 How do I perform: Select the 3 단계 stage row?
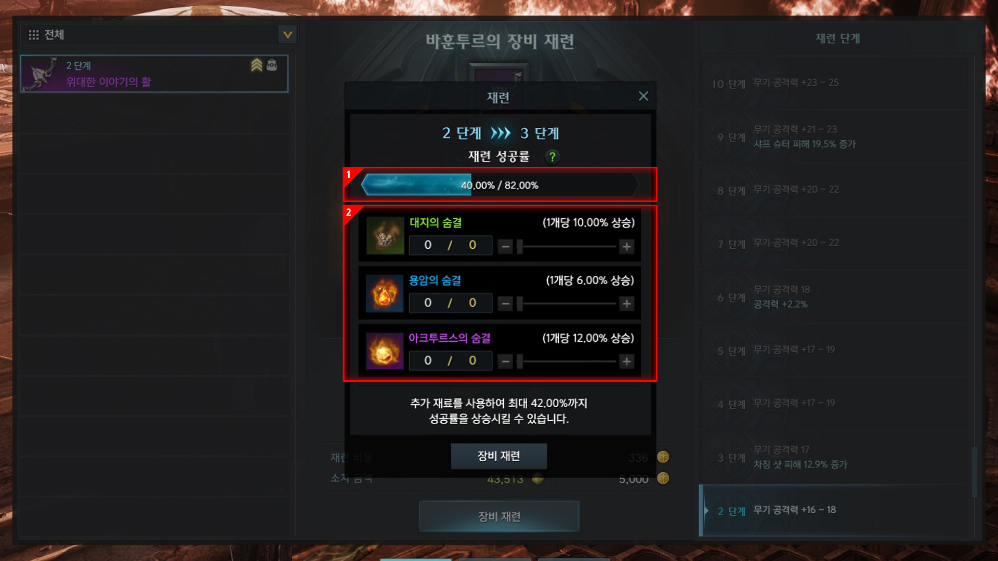[835, 457]
